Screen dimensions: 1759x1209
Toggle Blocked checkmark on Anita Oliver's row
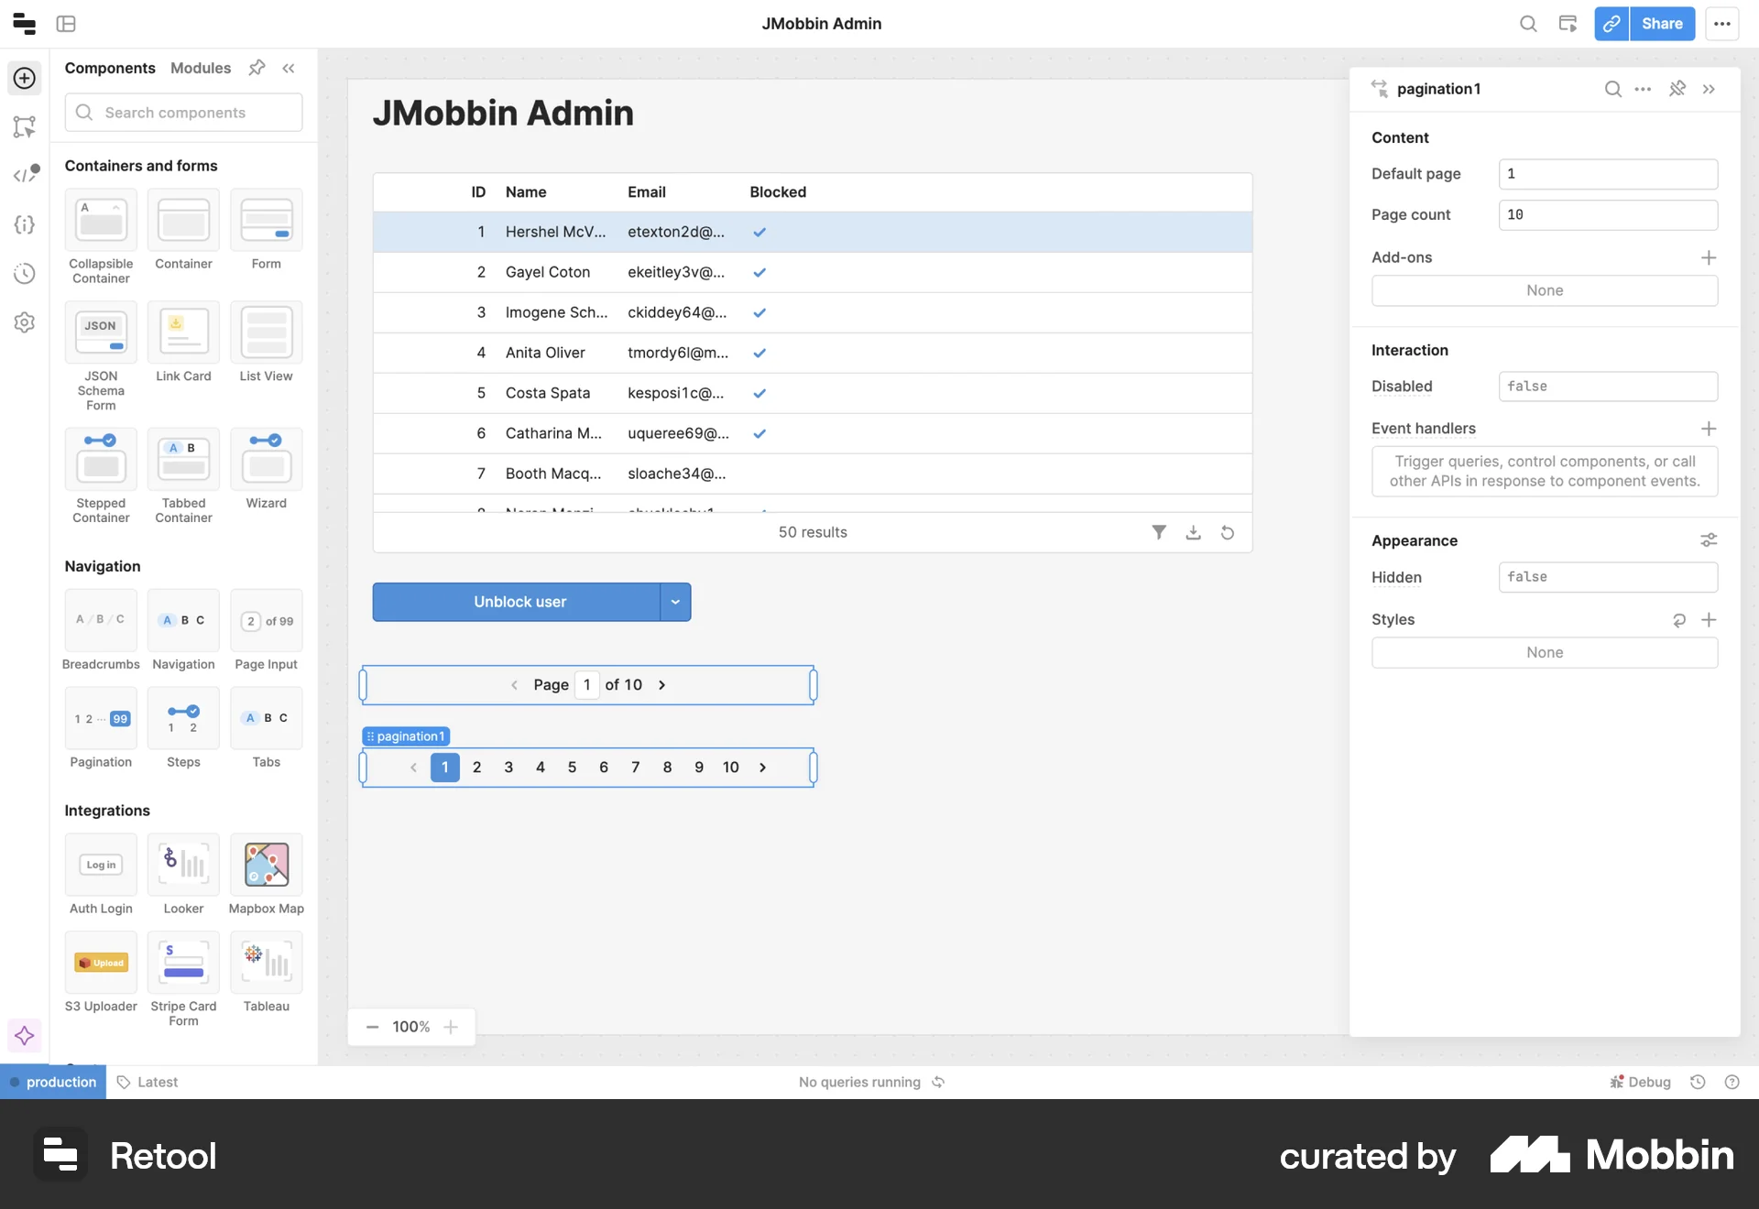click(759, 353)
